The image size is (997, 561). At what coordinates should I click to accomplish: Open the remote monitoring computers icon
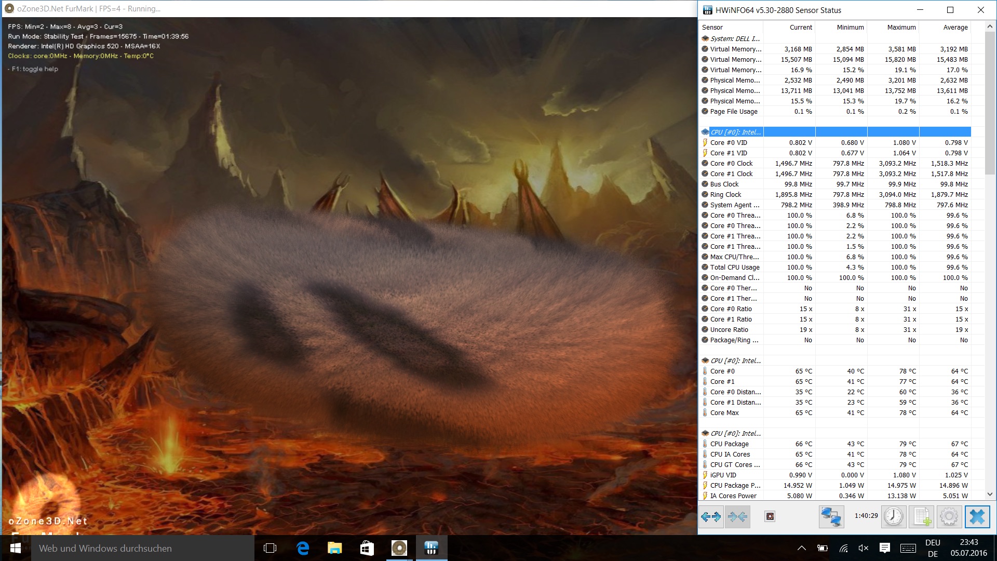coord(831,516)
